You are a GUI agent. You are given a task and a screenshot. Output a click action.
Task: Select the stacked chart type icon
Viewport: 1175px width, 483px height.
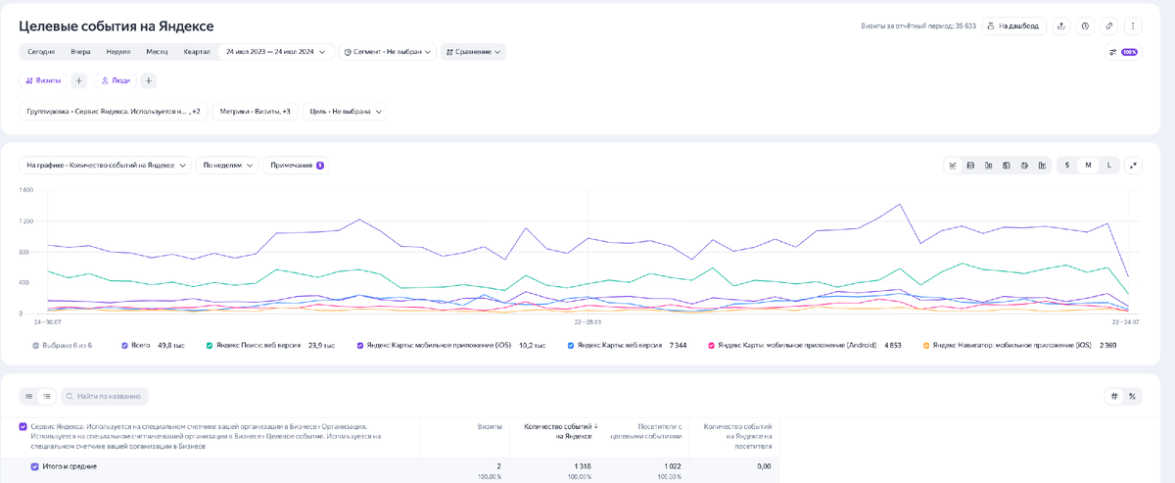pyautogui.click(x=1007, y=166)
